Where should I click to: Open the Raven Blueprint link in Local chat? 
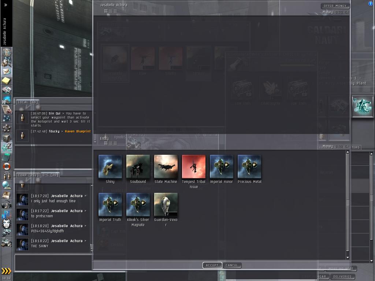pos(78,131)
